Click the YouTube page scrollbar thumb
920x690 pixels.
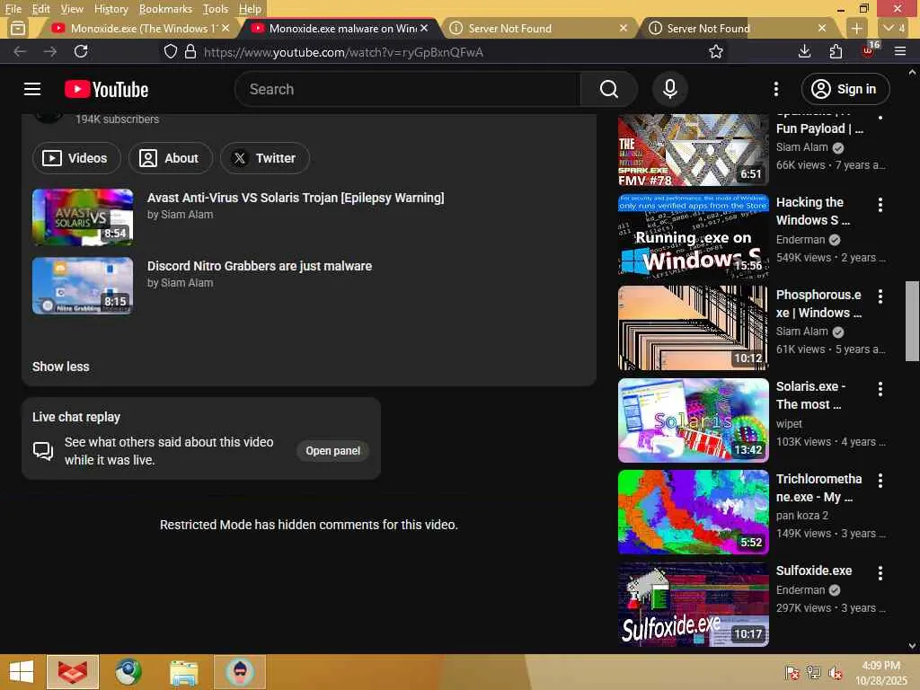(912, 322)
